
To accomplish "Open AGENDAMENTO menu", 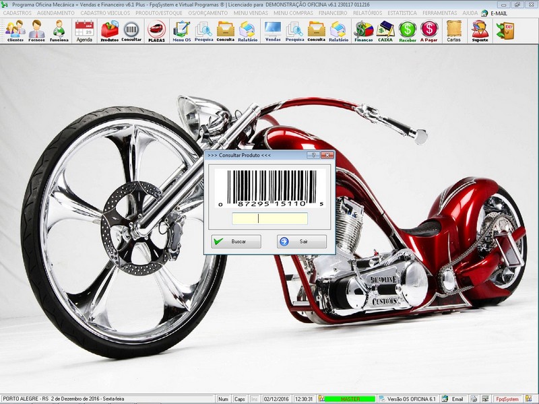I will point(56,13).
